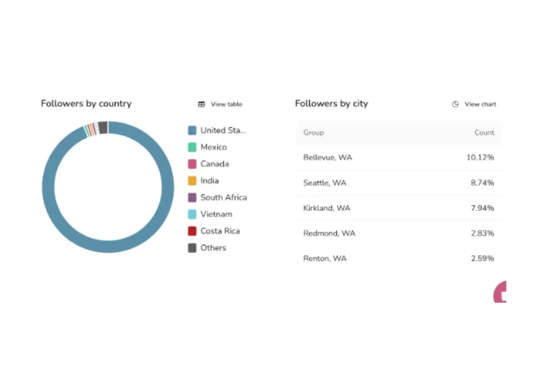Screen dimensions: 535x385
Task: Click the 7.94% count value
Action: [482, 208]
